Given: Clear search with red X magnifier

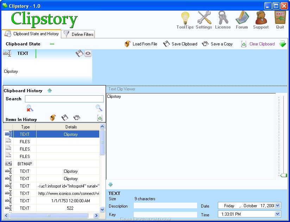Looking at the screenshot, I should pos(30,108).
